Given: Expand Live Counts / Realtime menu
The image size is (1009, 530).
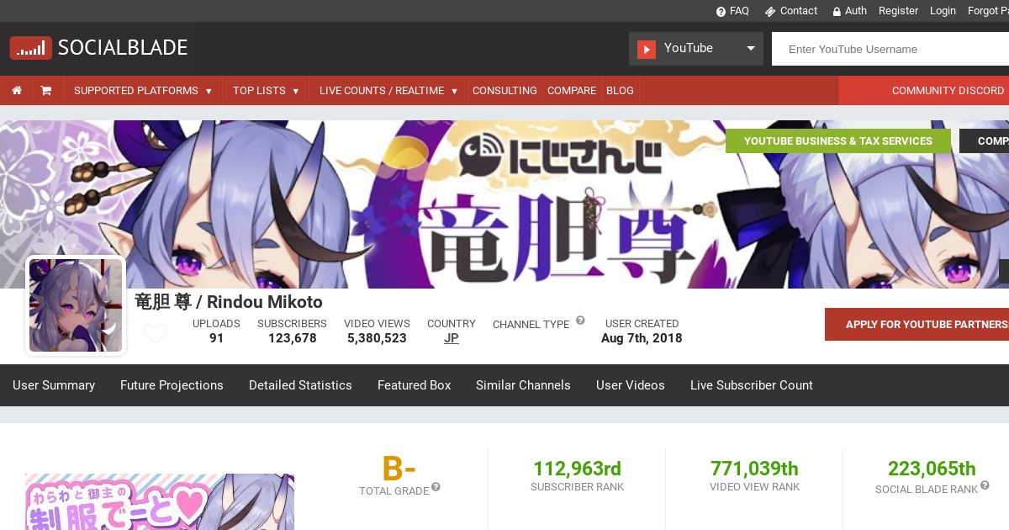Looking at the screenshot, I should [x=388, y=90].
